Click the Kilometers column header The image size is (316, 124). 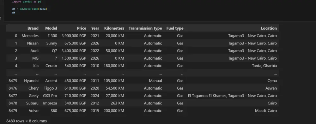click(x=114, y=28)
